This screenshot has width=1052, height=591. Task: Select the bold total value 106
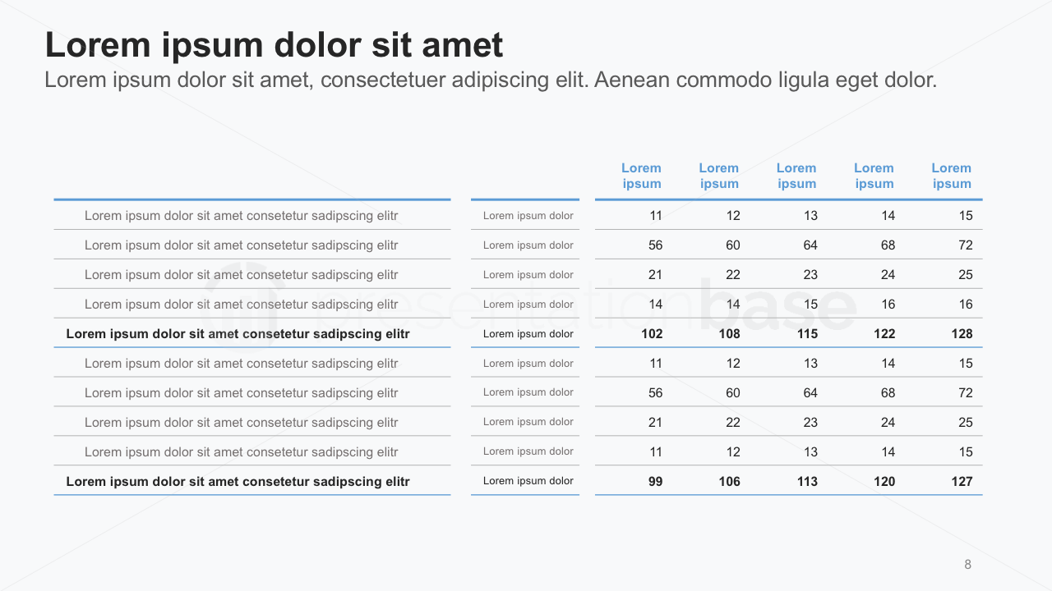(729, 482)
